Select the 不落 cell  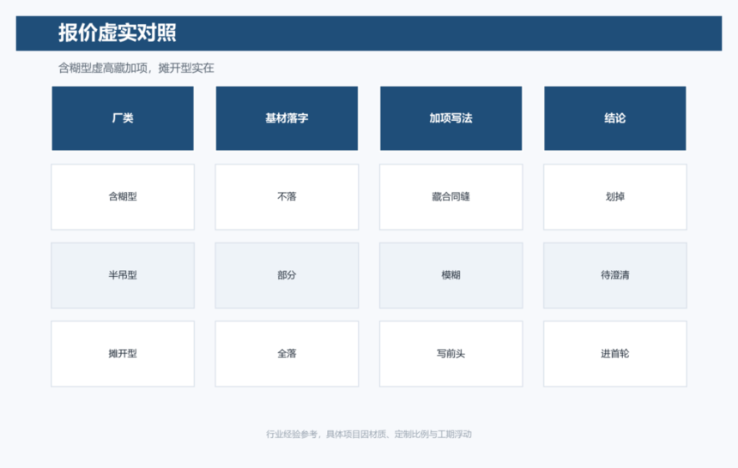click(287, 196)
